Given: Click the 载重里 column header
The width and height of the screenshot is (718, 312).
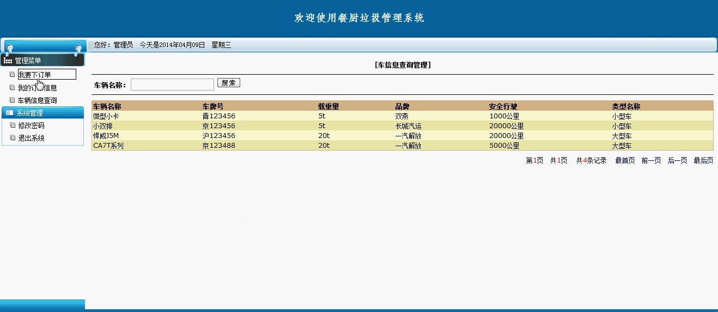Looking at the screenshot, I should (328, 106).
